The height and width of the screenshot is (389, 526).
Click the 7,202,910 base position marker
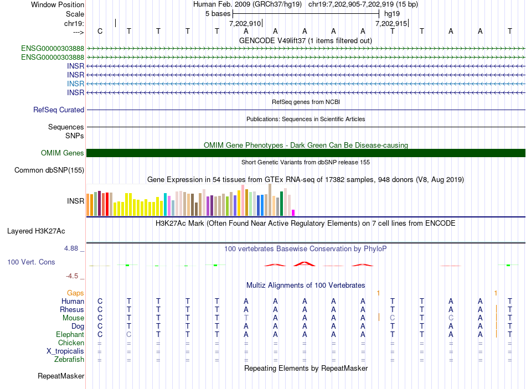[245, 23]
